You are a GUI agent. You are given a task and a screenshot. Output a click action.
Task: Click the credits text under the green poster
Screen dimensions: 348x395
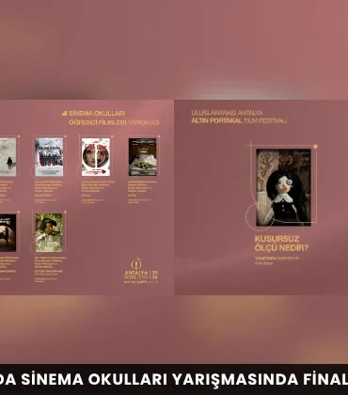50,269
